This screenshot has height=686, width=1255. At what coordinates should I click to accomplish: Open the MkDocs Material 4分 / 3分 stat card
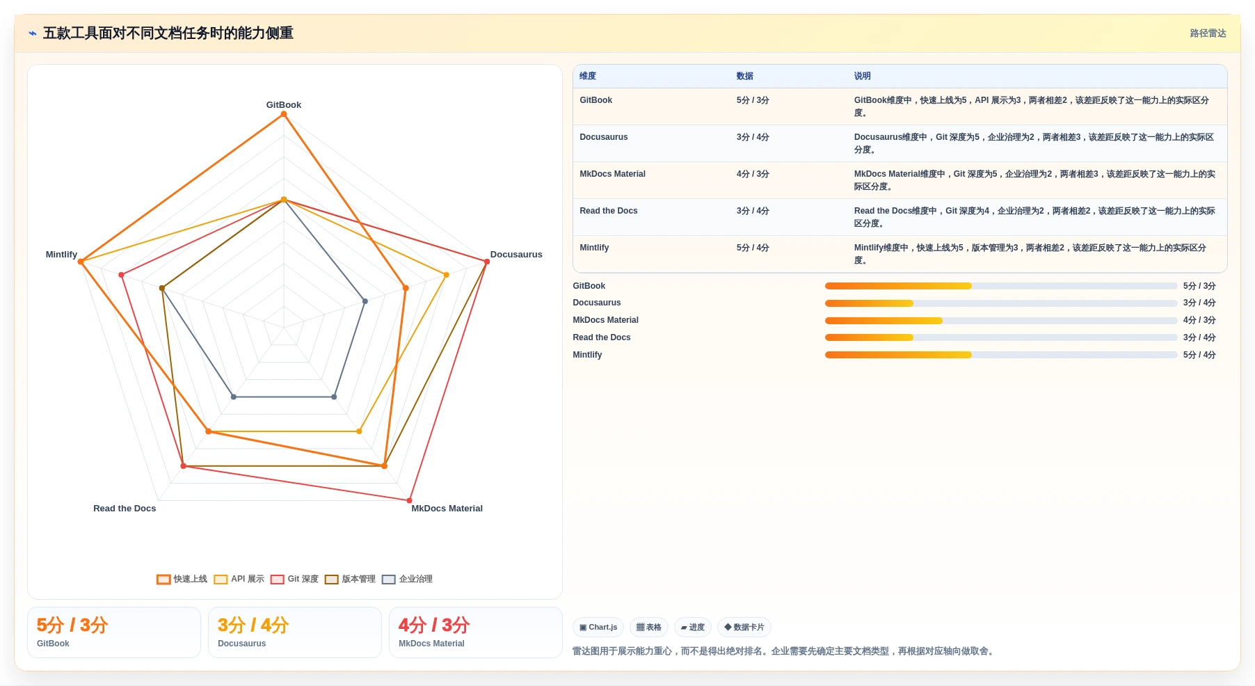(476, 632)
